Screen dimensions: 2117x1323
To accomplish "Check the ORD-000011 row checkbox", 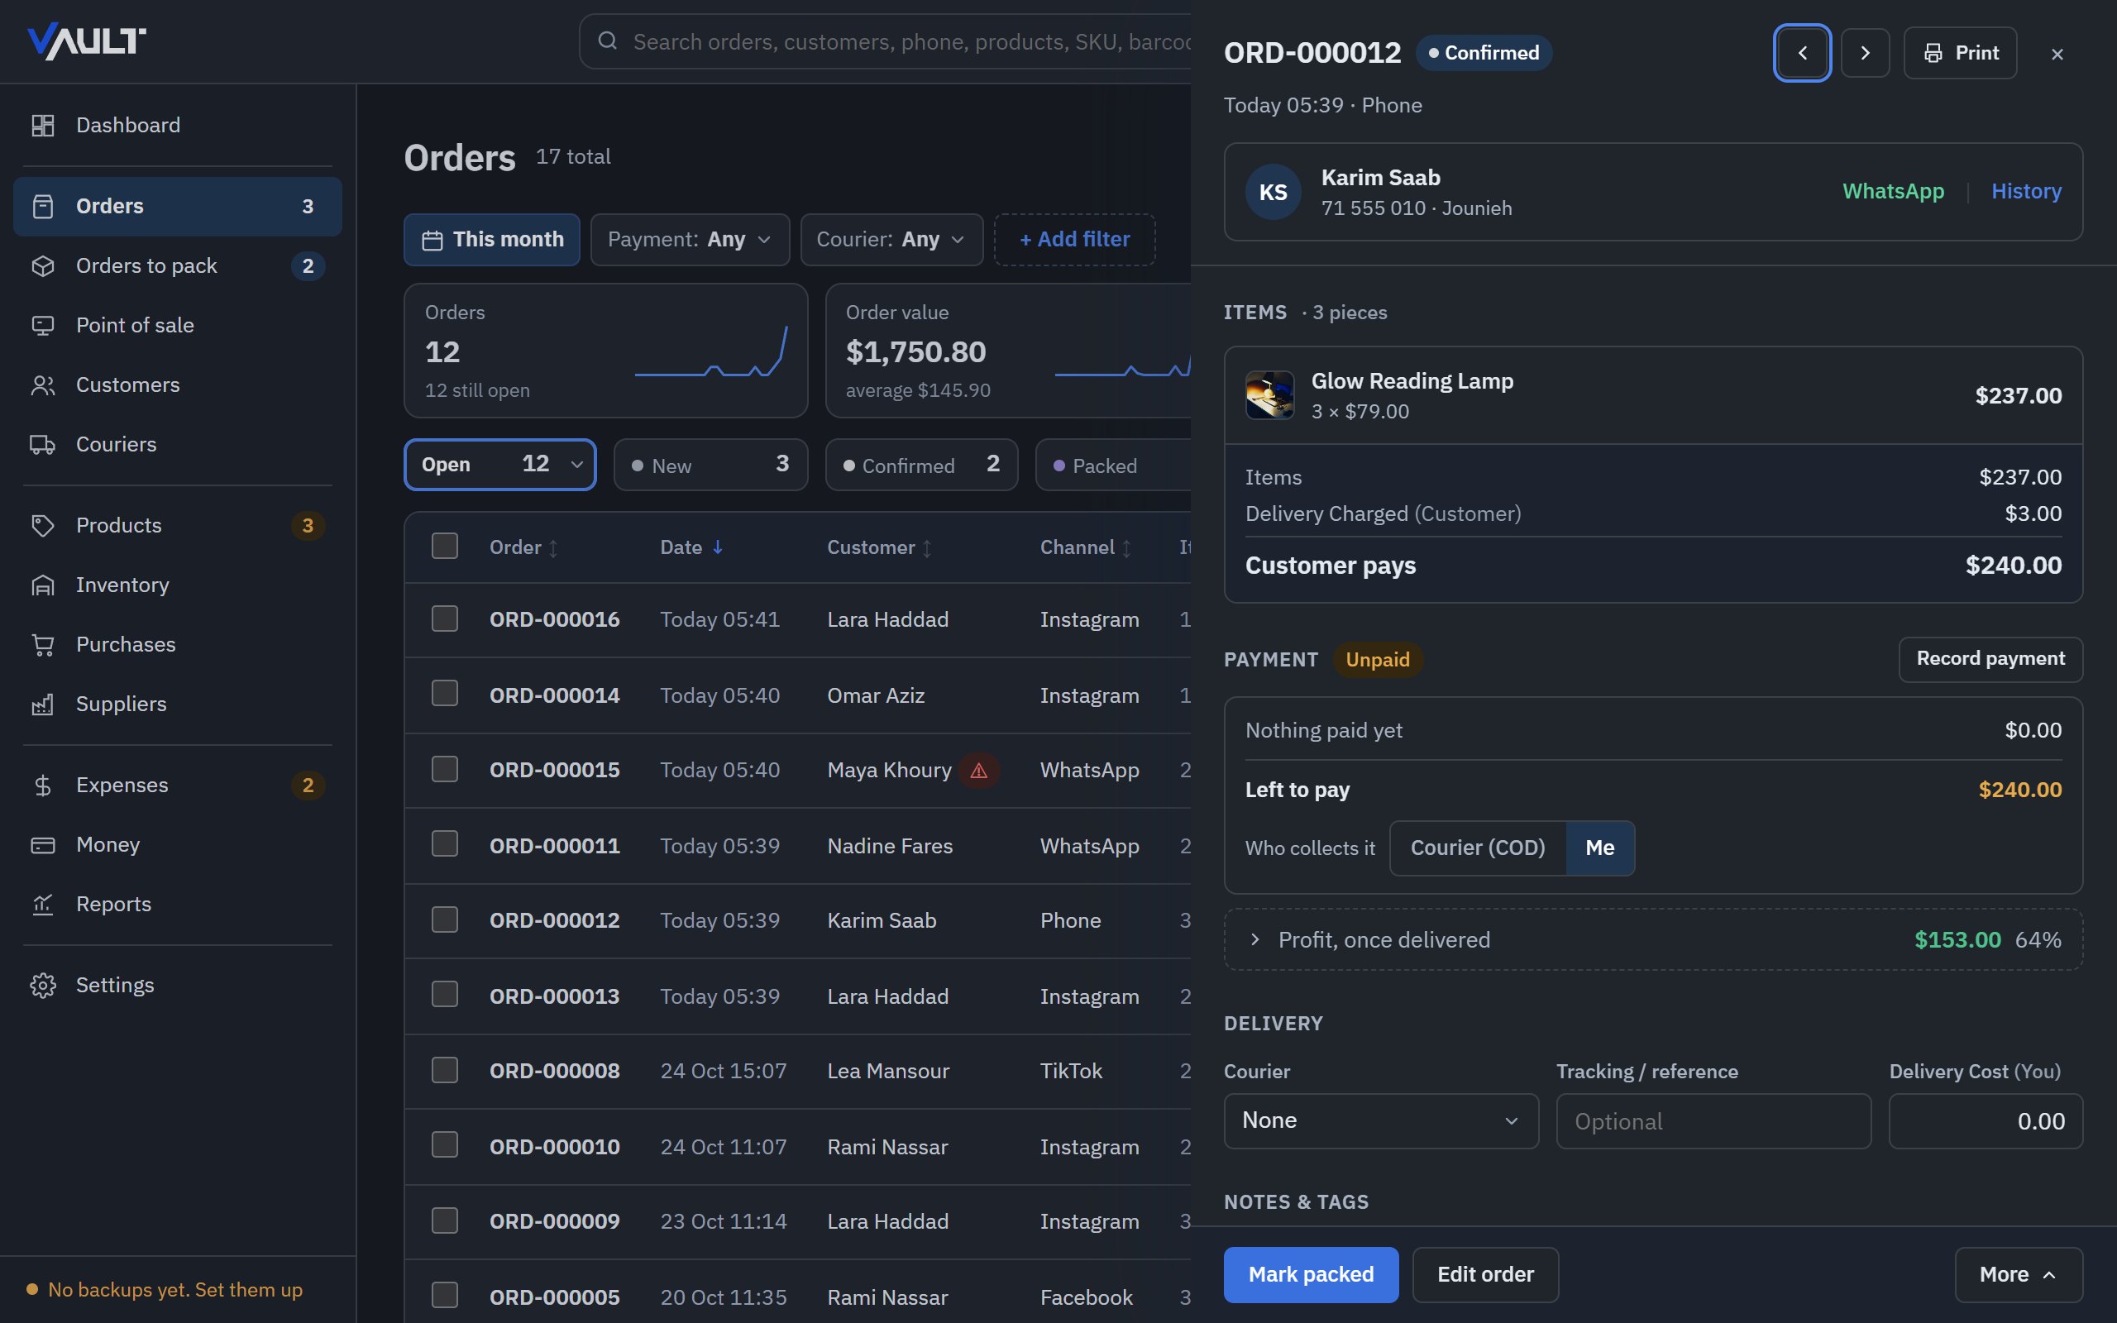I will 444,843.
